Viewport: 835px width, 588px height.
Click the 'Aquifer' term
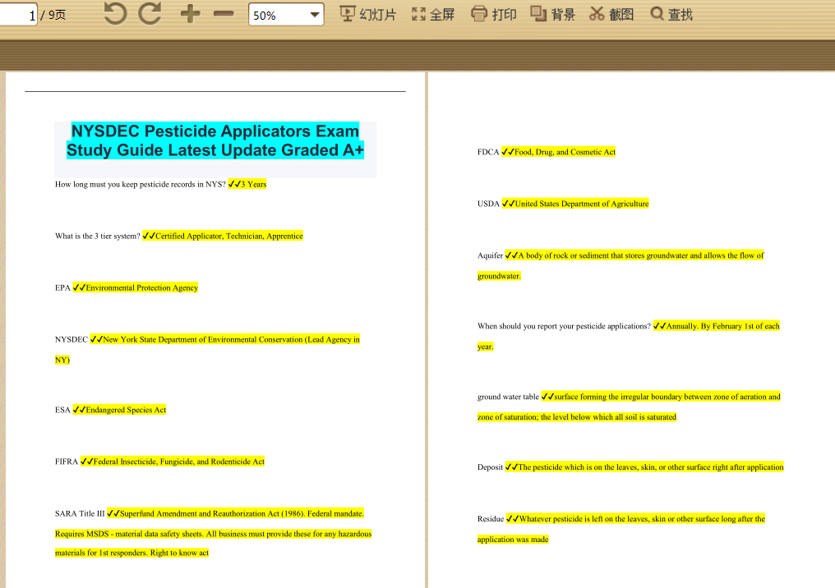[x=490, y=255]
